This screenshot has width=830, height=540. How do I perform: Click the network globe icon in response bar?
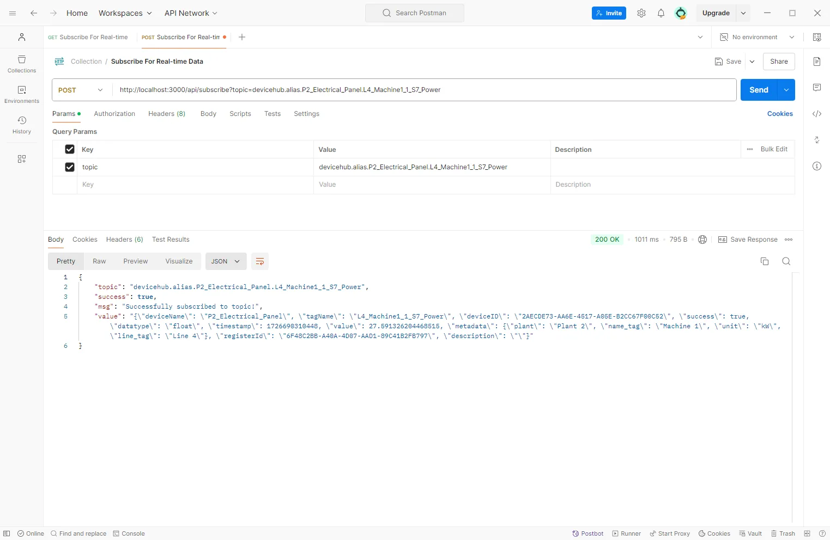click(702, 240)
